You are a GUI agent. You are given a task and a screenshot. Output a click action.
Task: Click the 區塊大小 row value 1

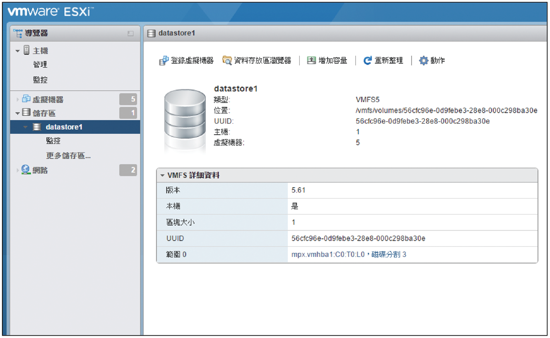293,222
